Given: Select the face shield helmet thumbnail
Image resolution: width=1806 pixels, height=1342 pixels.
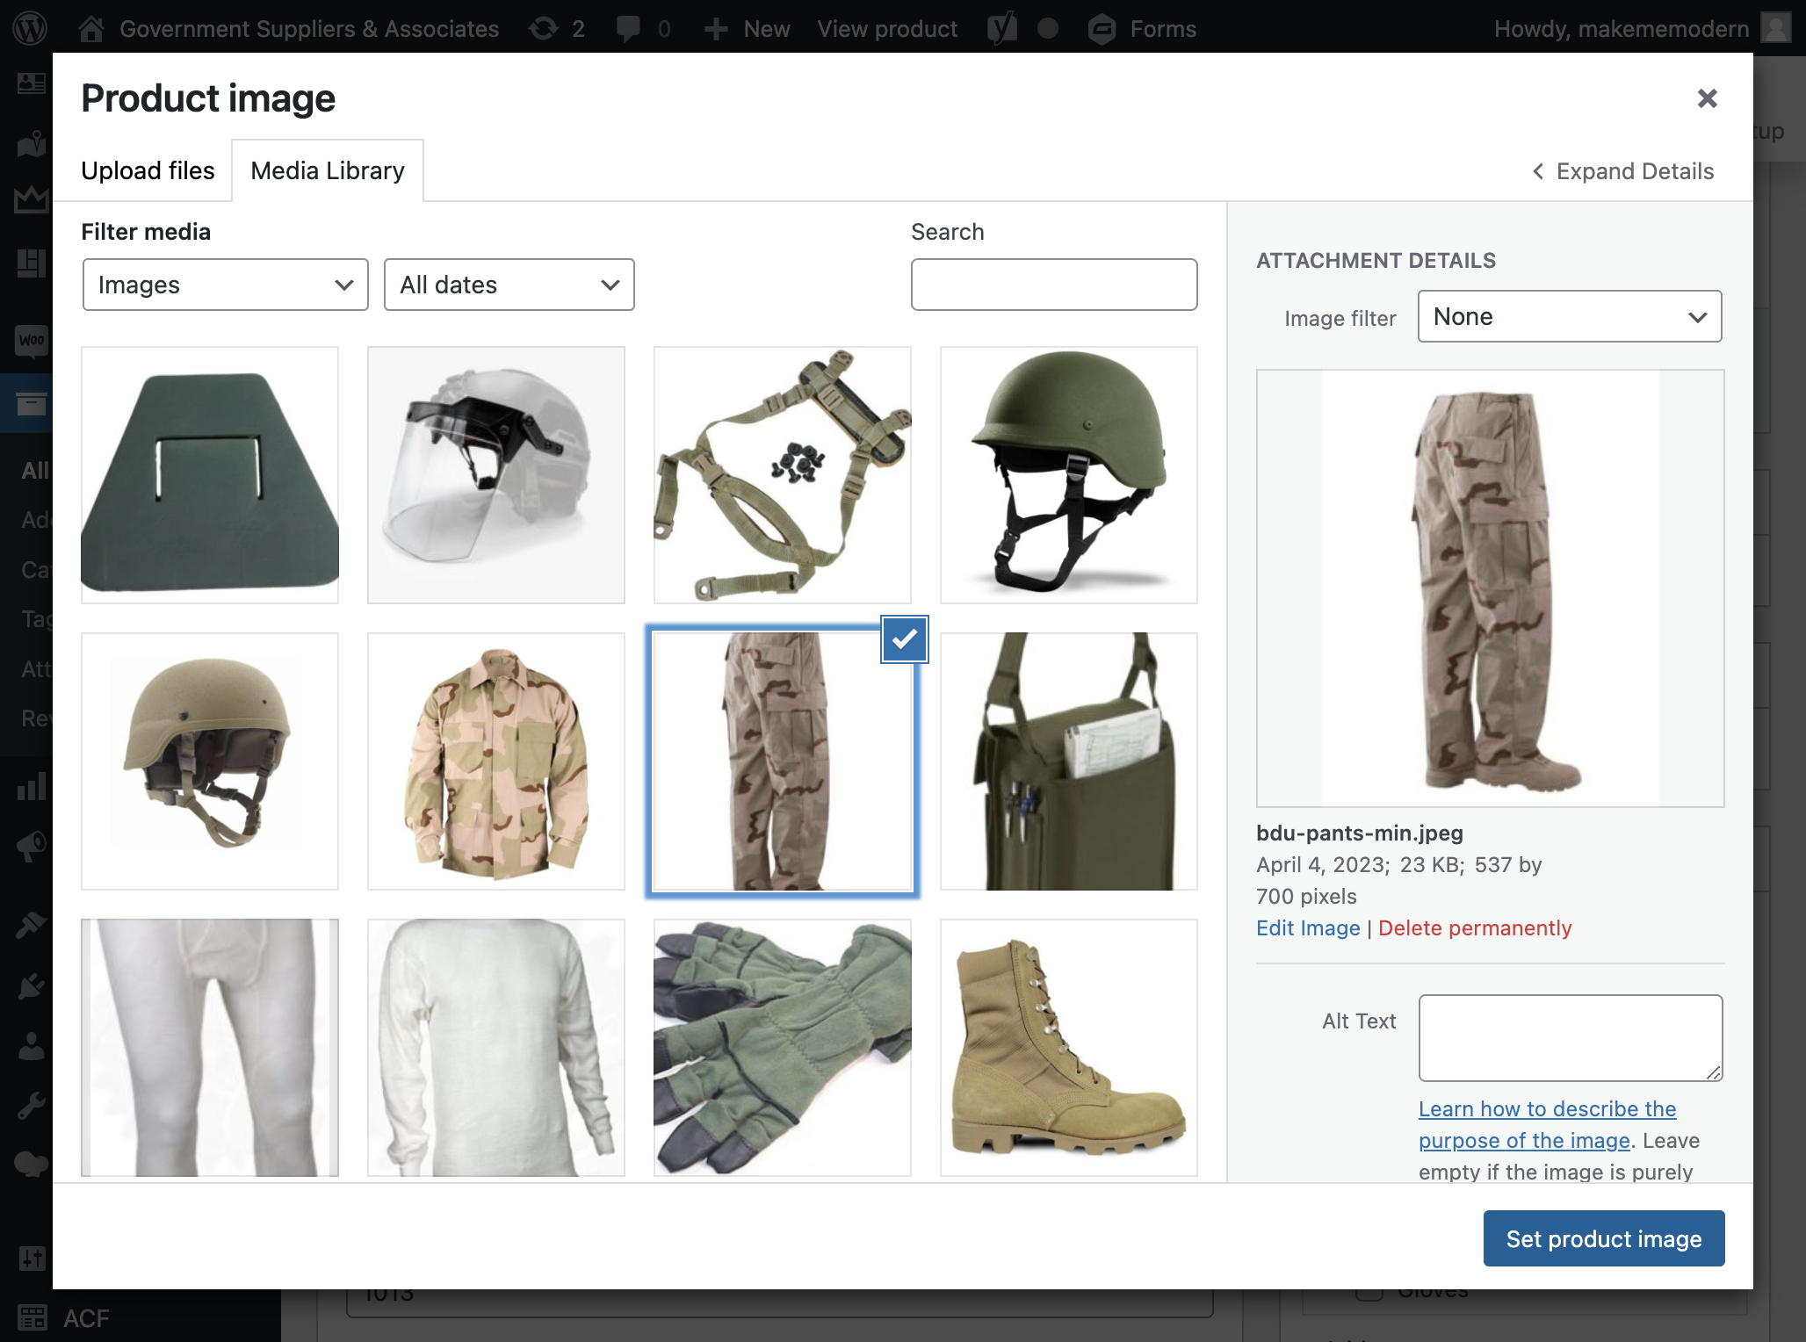Looking at the screenshot, I should (496, 475).
